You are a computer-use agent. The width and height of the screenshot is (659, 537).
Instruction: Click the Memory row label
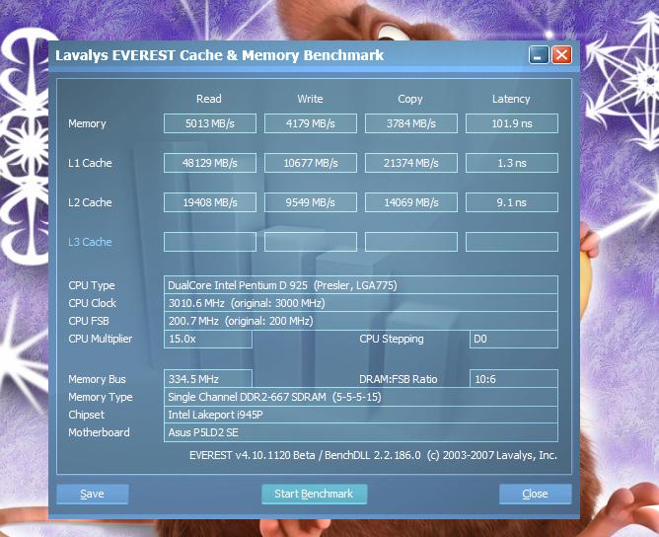click(87, 124)
